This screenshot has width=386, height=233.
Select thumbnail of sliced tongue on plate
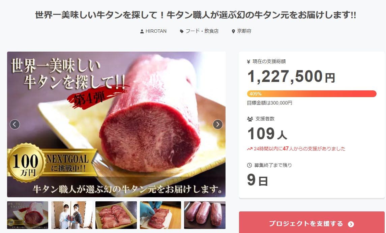[x=116, y=215]
